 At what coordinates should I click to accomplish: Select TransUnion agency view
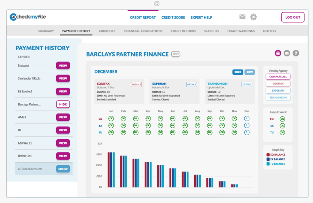coord(278,97)
